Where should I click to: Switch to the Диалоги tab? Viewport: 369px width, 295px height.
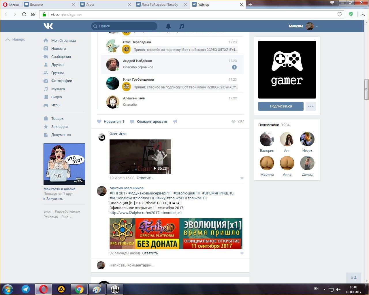tap(50, 4)
